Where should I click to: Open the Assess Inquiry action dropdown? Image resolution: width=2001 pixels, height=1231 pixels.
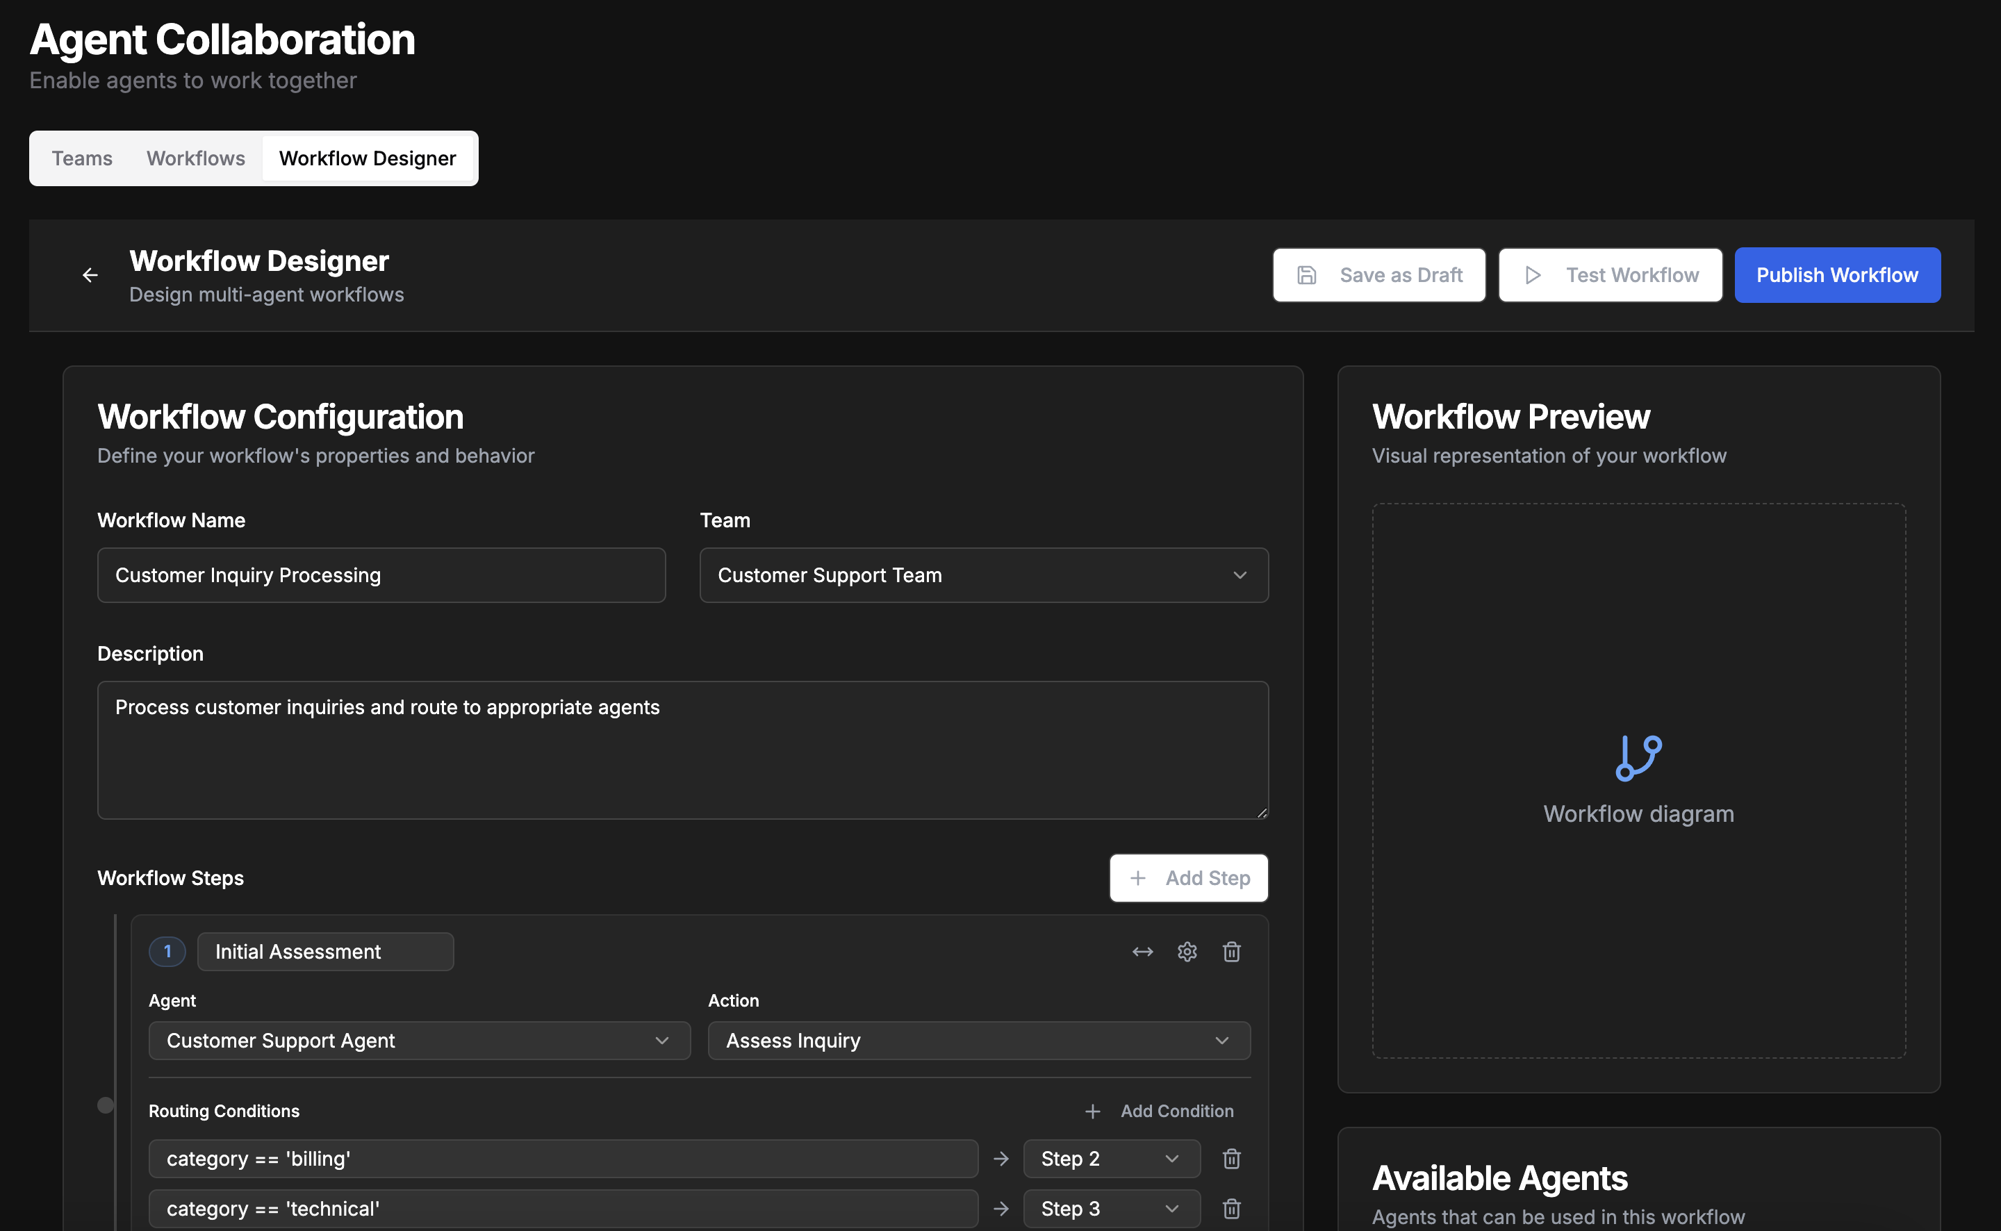[x=978, y=1041]
